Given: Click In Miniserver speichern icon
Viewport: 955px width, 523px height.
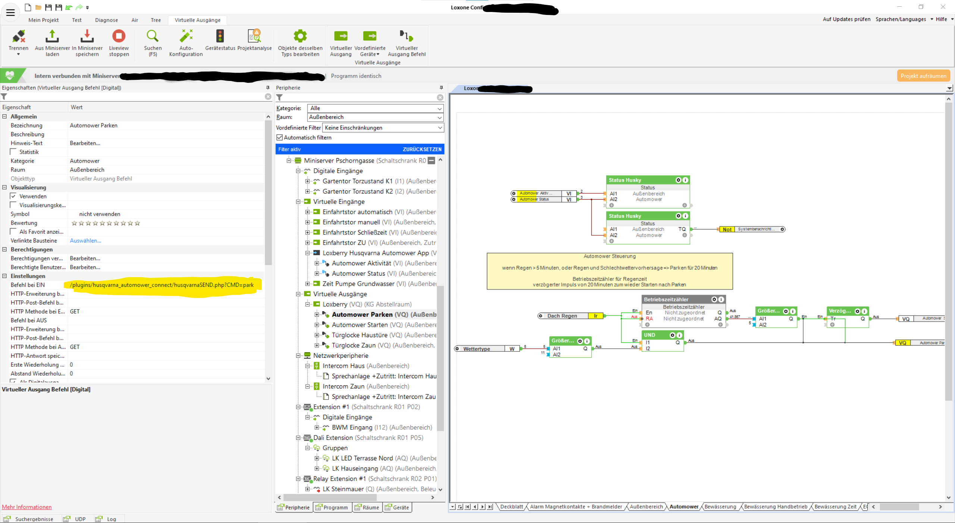Looking at the screenshot, I should click(87, 37).
